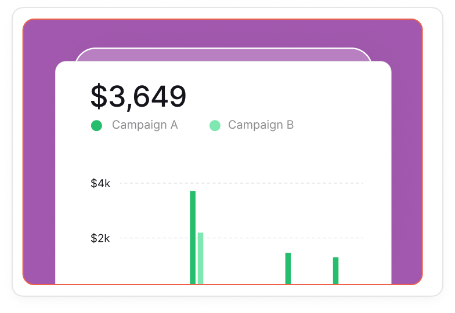Click the light green Campaign B legend dot
455x313 pixels.
click(x=215, y=125)
